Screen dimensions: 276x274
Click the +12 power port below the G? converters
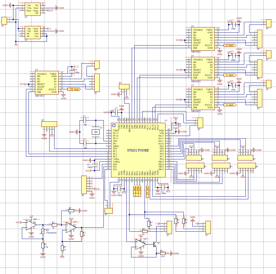(x=16, y=44)
